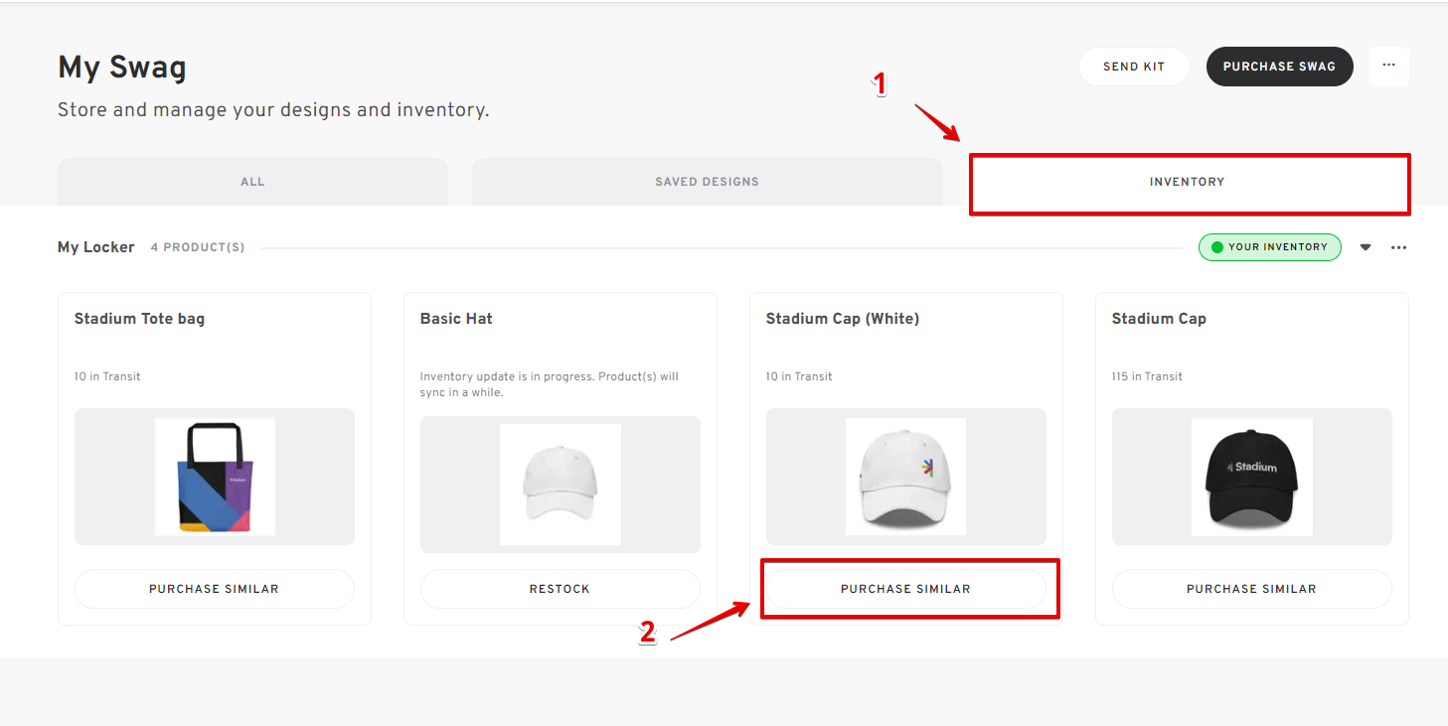Click the Your Inventory badge
This screenshot has height=726, width=1448.
1269,247
